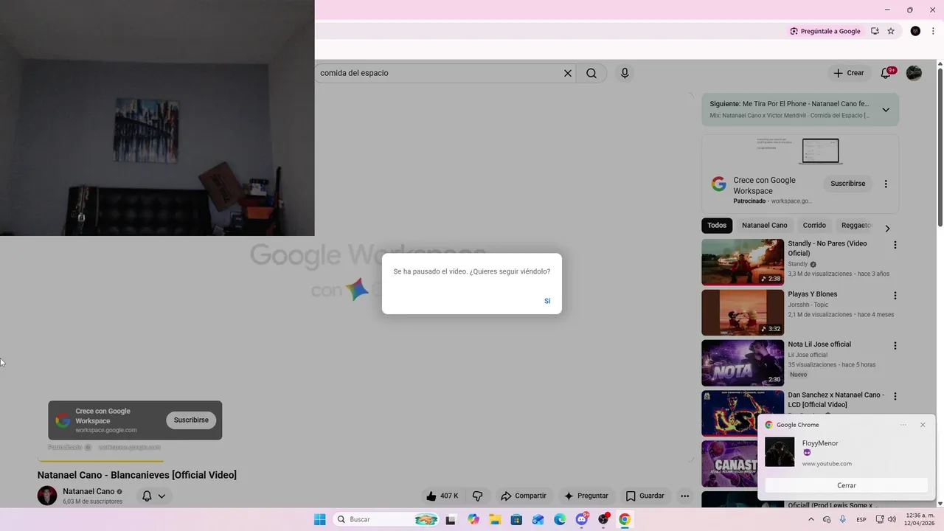Open Natanael Cano channel avatar

pyautogui.click(x=47, y=496)
